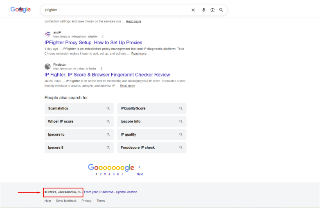
Task: Click the search icon in the IPQualityScore suggestion
Action: pos(181,108)
